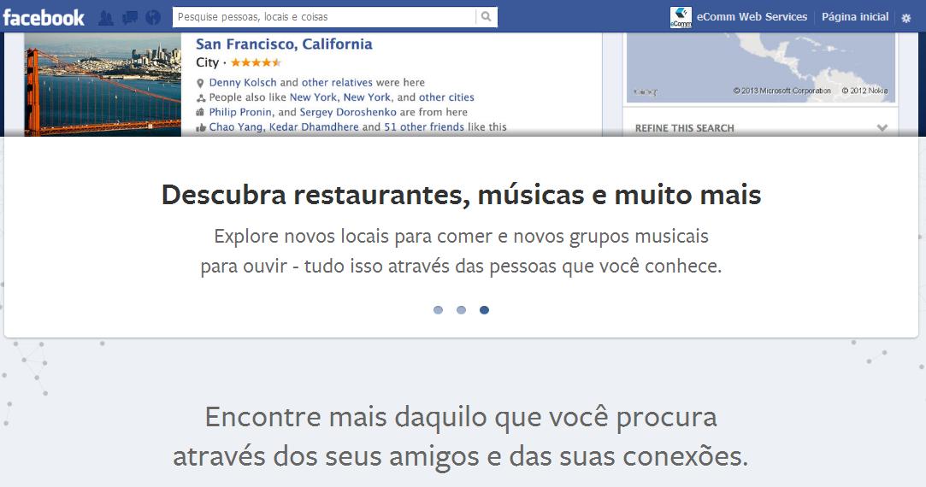Click San Francisco Golden Gate photo
The image size is (926, 487).
(x=103, y=85)
